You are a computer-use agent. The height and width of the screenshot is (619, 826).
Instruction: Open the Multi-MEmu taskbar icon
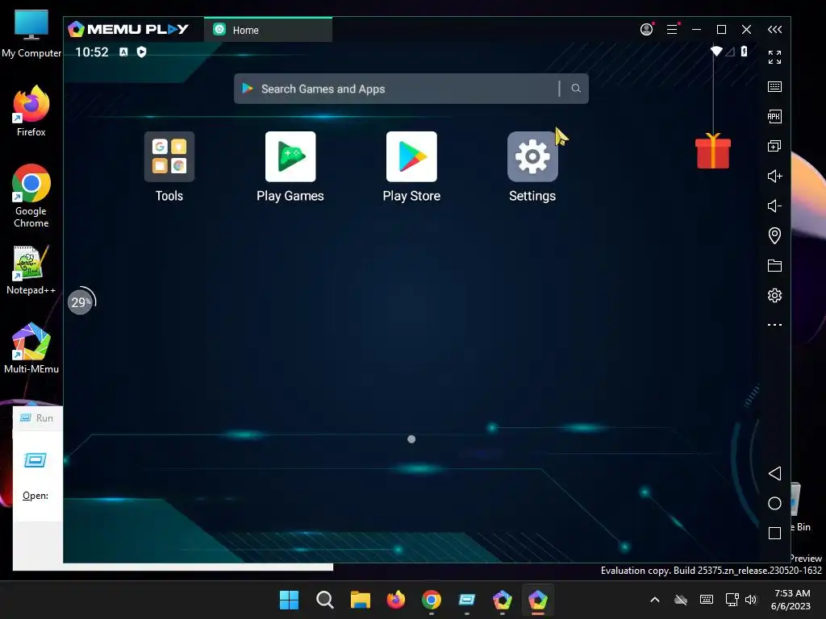(x=502, y=600)
